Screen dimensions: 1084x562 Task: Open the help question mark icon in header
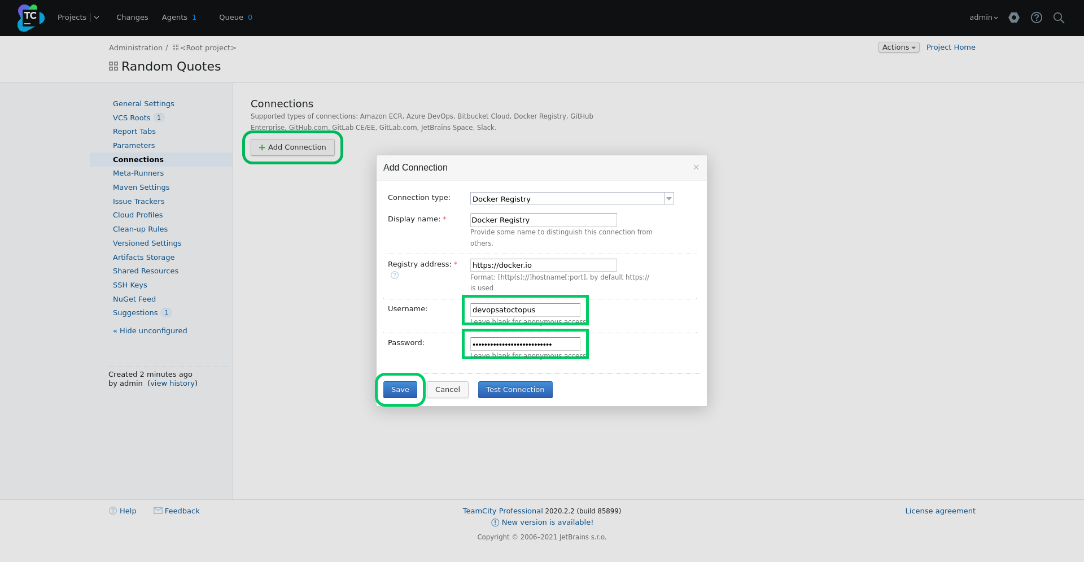coord(1036,18)
